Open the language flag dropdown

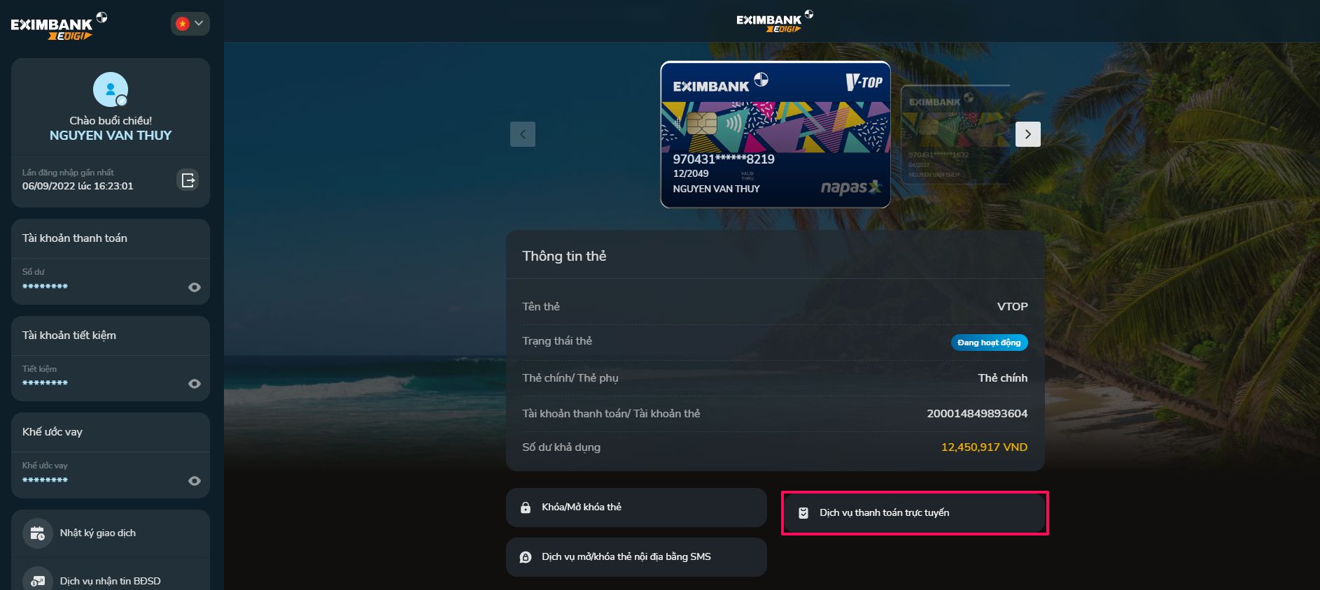(190, 24)
